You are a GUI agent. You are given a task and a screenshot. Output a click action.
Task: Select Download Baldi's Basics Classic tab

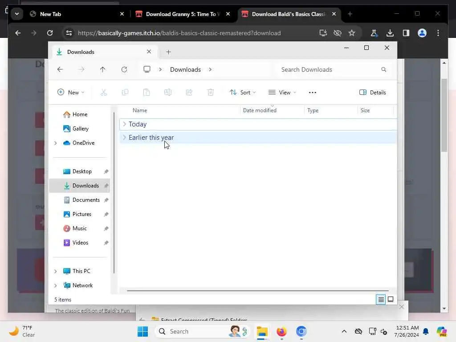[x=289, y=14]
